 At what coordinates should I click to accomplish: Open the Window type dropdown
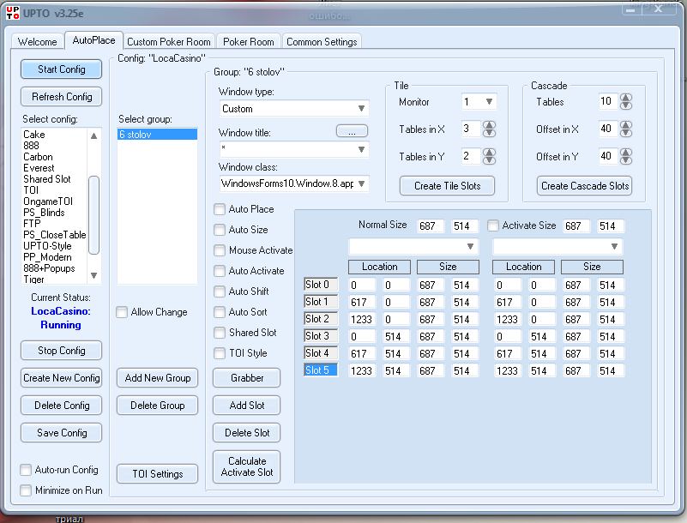coord(361,109)
